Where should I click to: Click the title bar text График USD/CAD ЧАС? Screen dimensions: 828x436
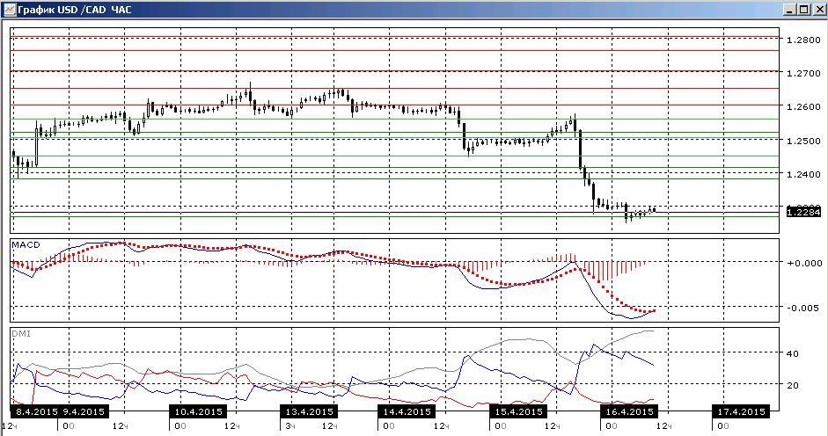[75, 10]
